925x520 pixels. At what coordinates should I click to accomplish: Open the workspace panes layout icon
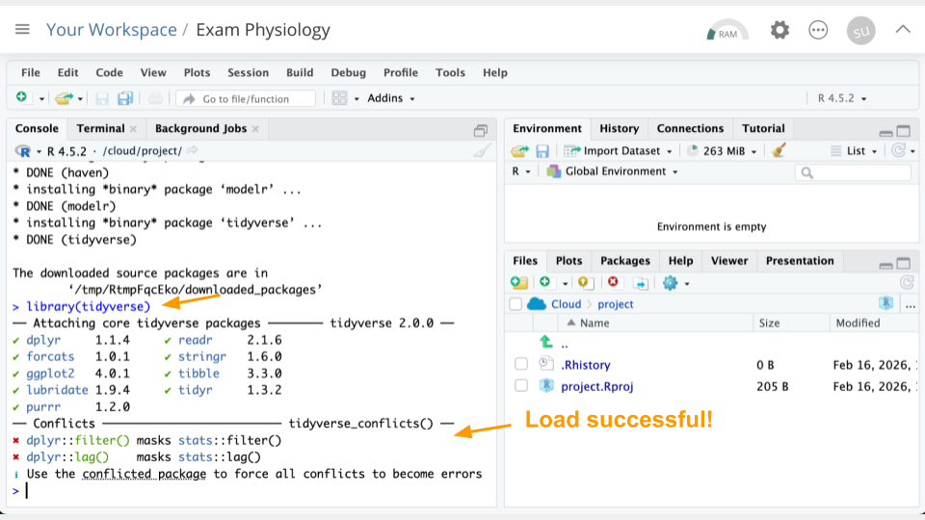[340, 98]
